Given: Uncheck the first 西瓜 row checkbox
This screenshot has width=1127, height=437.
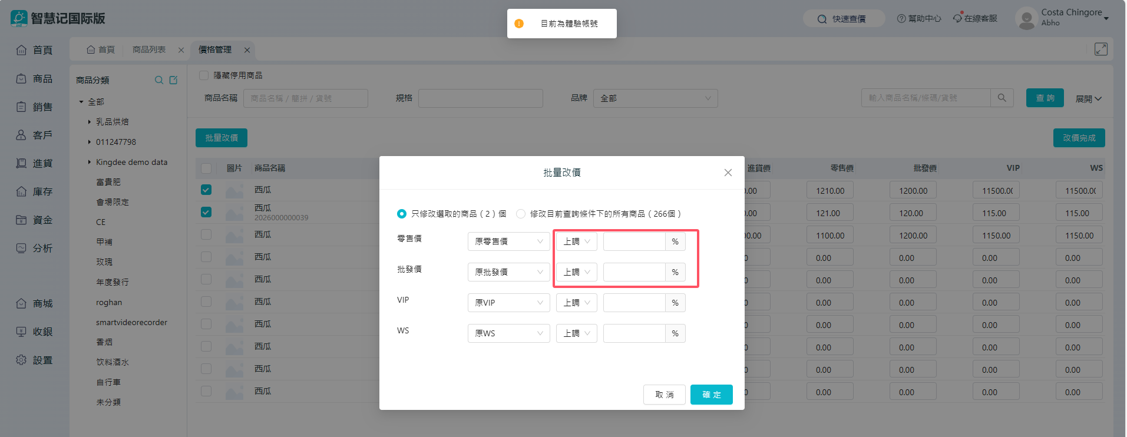Looking at the screenshot, I should (206, 190).
